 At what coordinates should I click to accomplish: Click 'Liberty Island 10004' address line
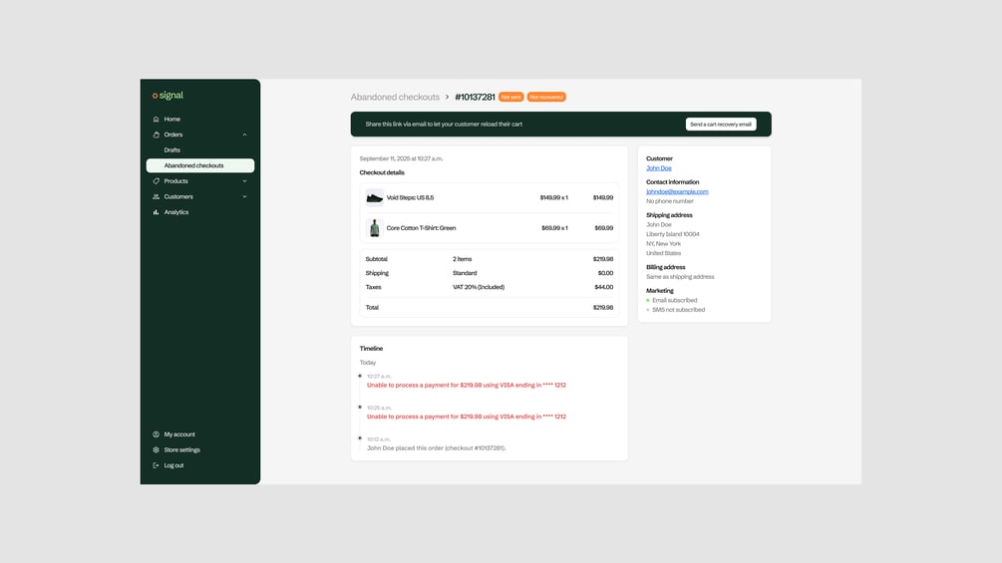(x=673, y=234)
